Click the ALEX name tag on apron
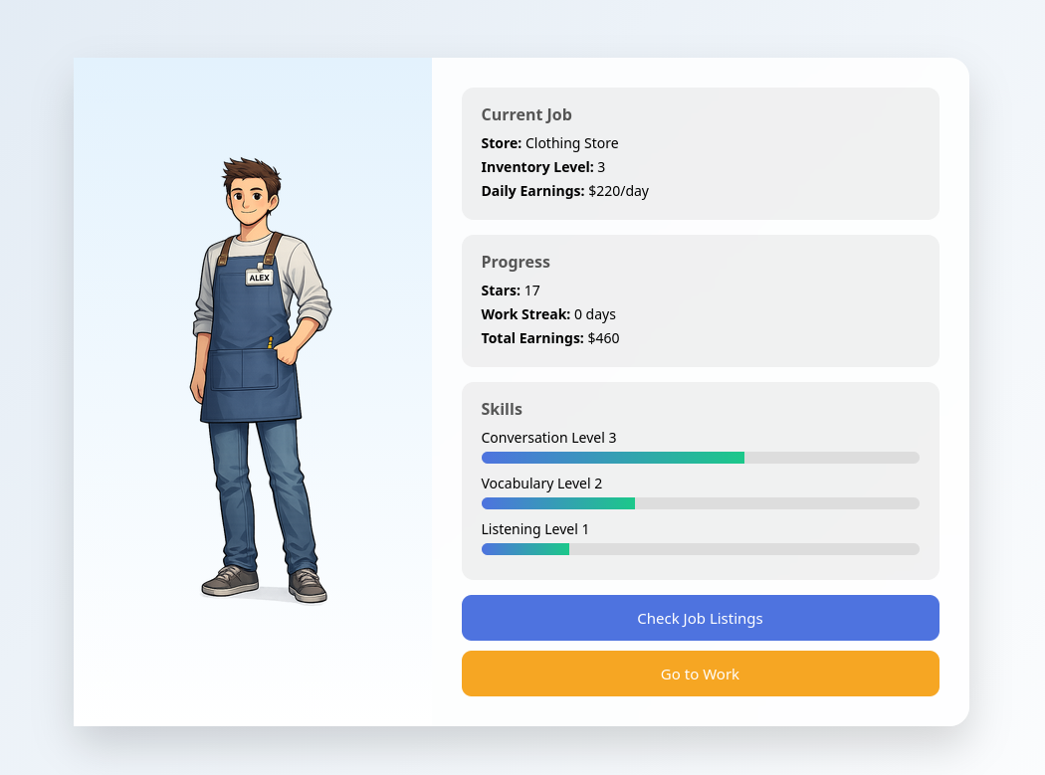Image resolution: width=1045 pixels, height=775 pixels. (259, 278)
